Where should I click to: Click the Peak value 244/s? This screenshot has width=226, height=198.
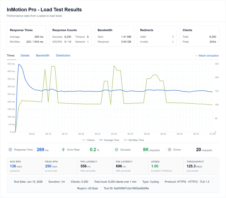coord(213,42)
